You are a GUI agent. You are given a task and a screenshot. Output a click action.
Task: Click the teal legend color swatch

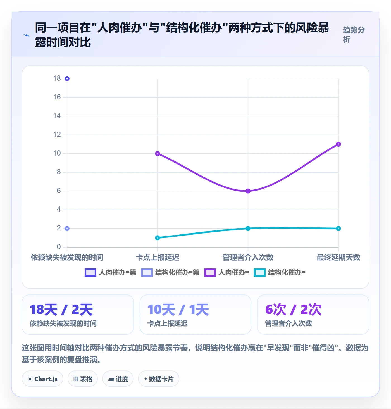(260, 273)
